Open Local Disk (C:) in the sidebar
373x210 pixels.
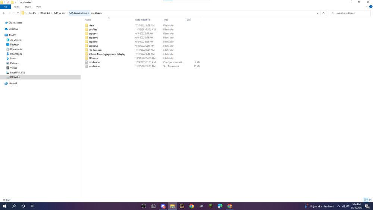(x=18, y=72)
